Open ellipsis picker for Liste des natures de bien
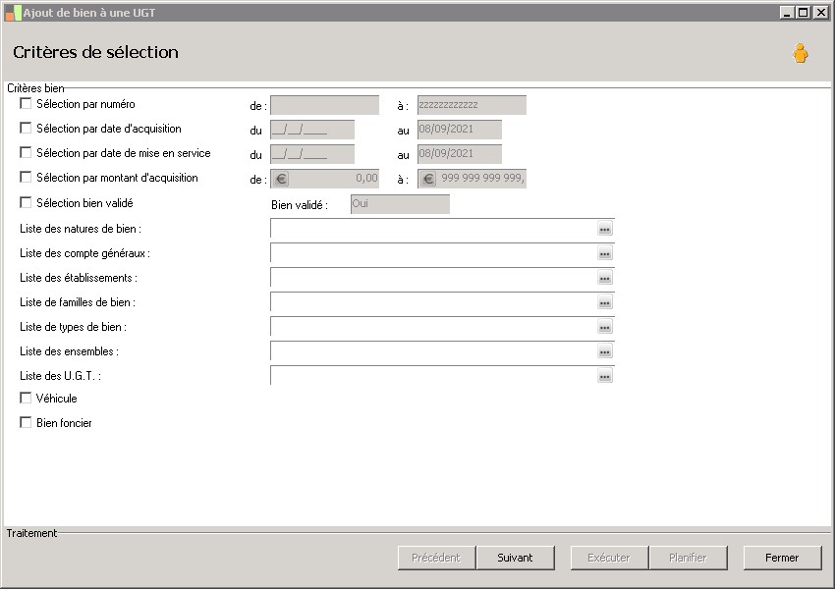 coord(605,229)
